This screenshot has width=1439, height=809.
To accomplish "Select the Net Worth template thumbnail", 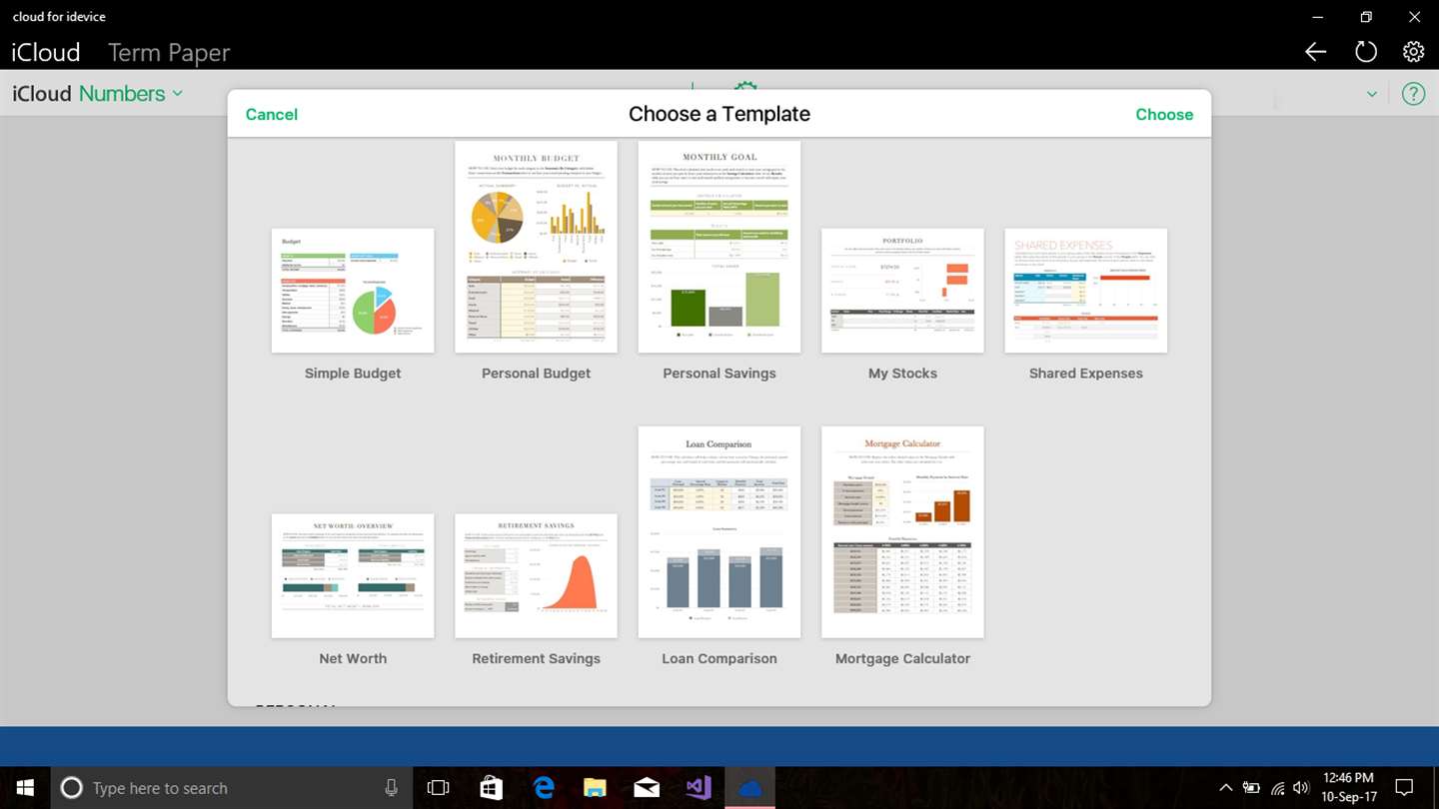I will pos(353,576).
